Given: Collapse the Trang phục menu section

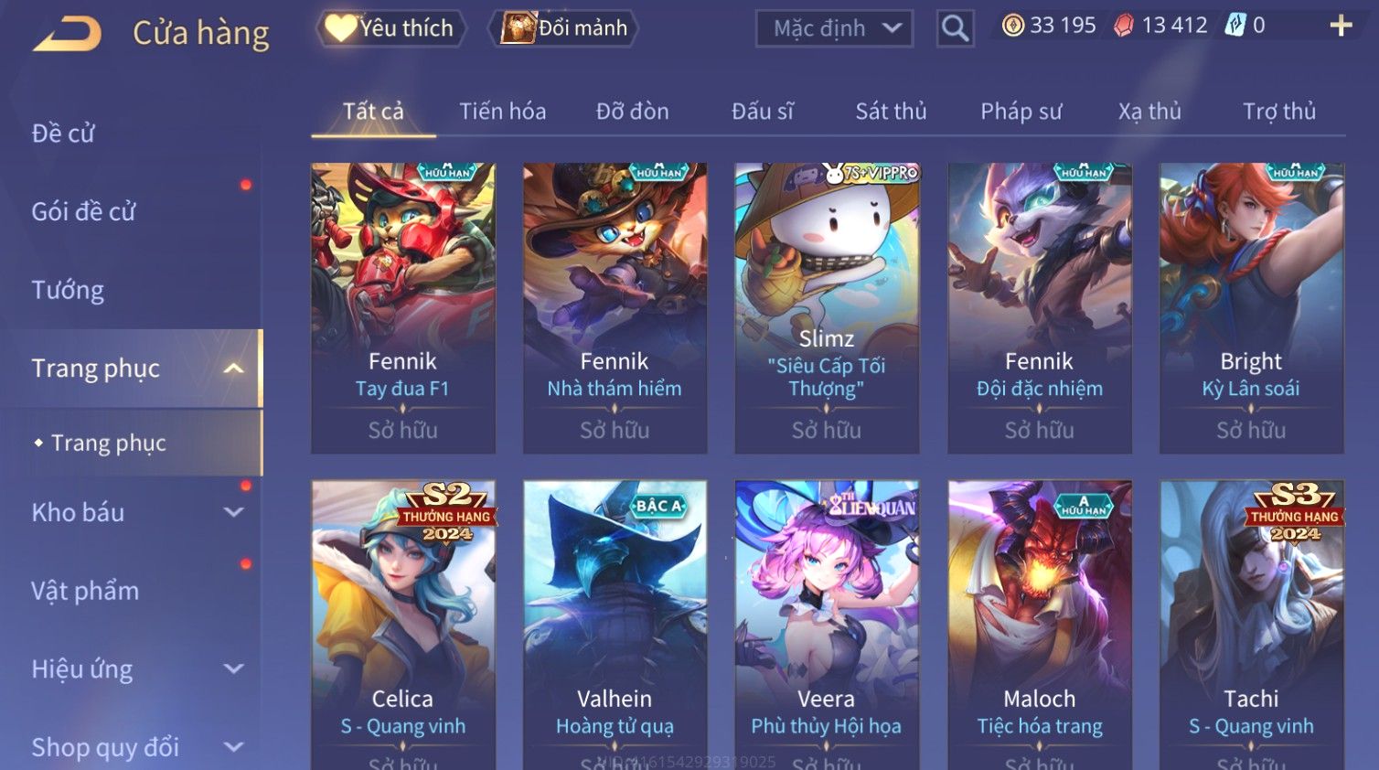Looking at the screenshot, I should [x=234, y=369].
